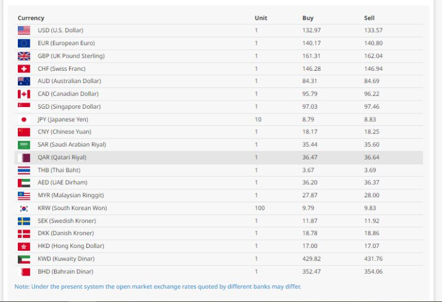
Task: Select the Currency column header
Action: pos(31,18)
